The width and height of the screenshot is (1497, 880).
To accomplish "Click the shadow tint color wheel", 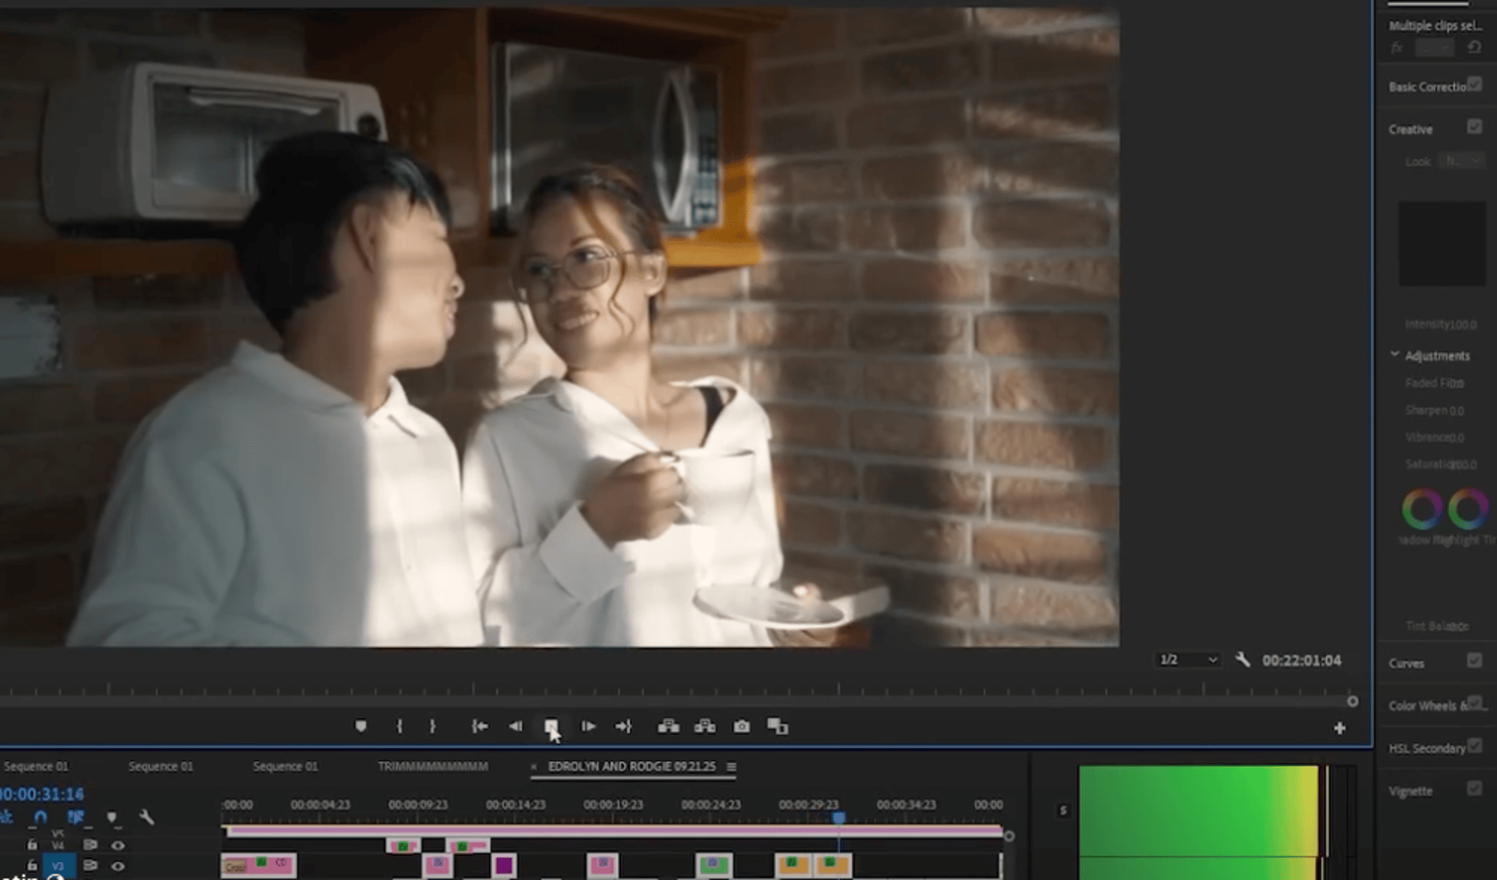I will click(1421, 509).
